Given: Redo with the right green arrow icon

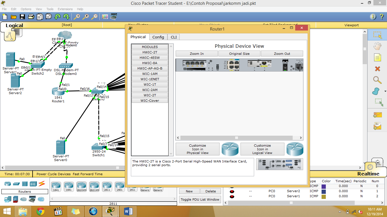Looking at the screenshot, I should 66,17.
